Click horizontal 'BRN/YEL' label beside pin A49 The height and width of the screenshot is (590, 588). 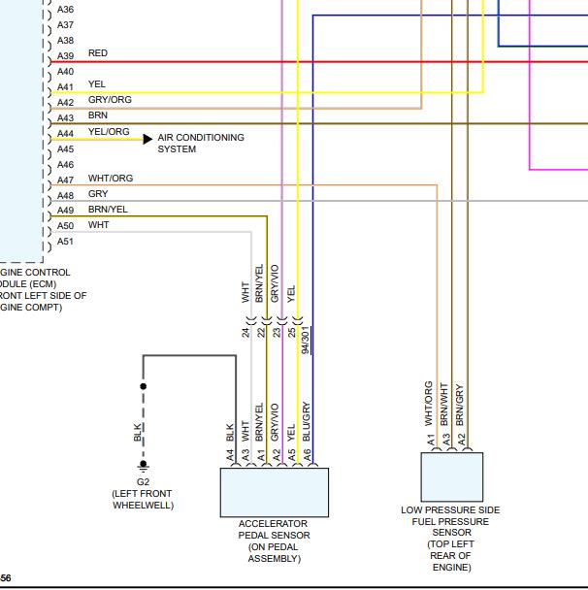(x=108, y=210)
